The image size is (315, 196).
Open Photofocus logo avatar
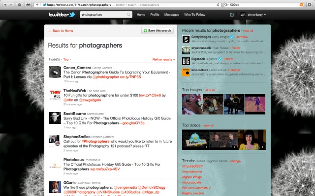(x=55, y=166)
